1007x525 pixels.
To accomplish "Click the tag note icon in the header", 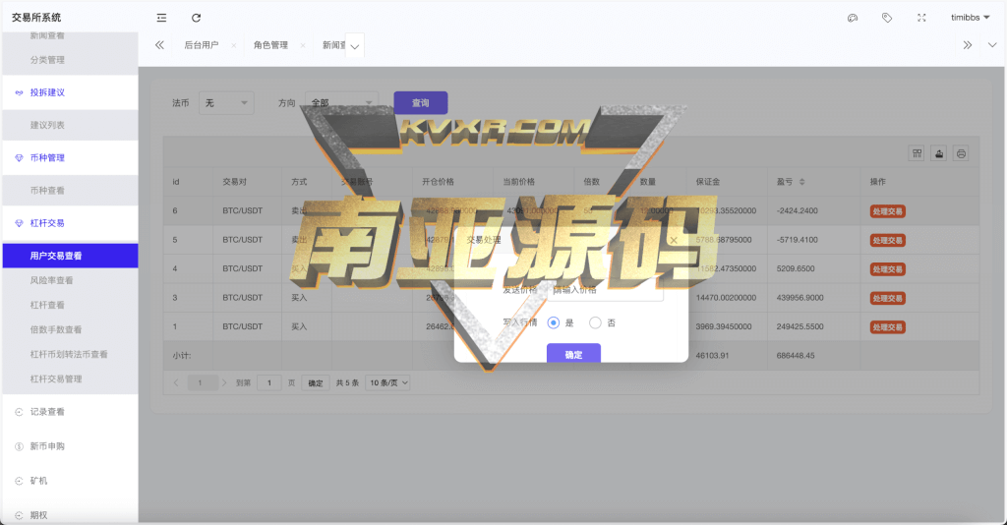I will pos(887,18).
